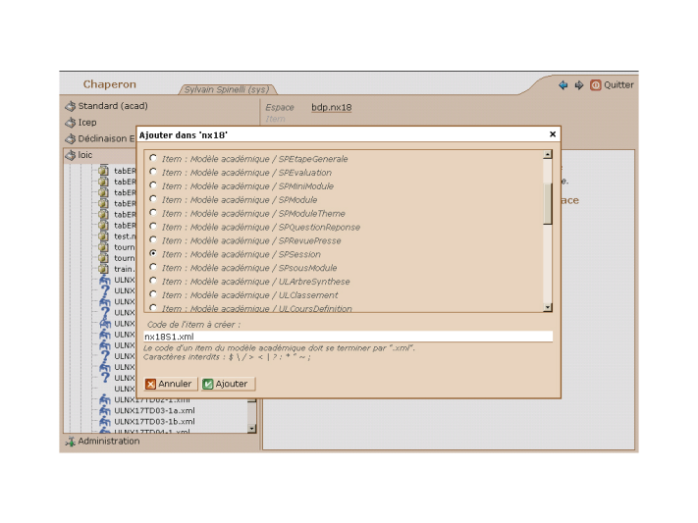
Task: Click the Ajouter button
Action: click(228, 384)
